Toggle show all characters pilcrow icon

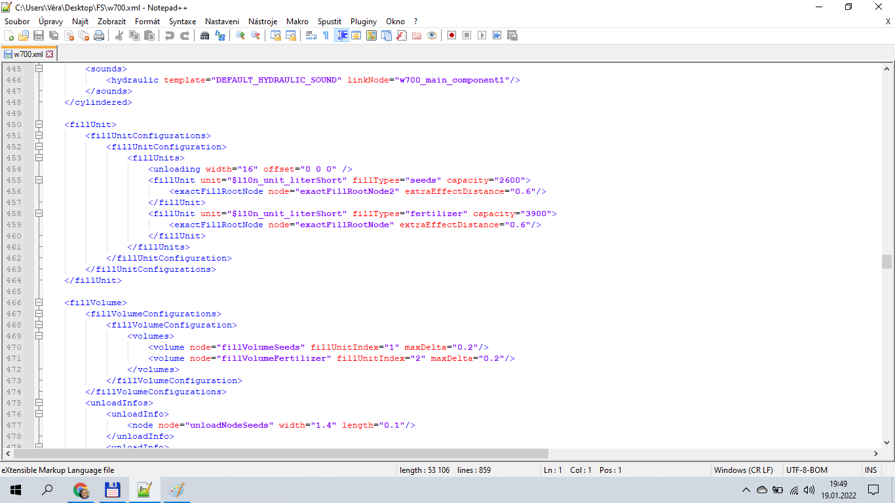pos(326,35)
